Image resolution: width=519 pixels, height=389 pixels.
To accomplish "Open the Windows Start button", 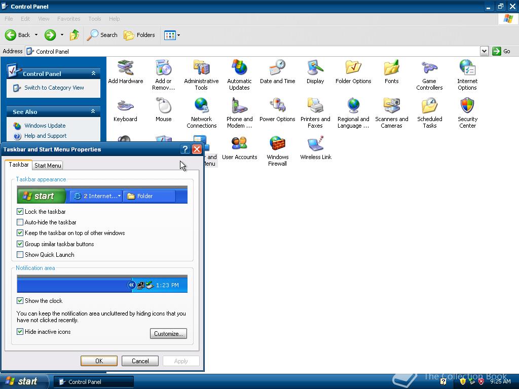I will click(x=24, y=381).
